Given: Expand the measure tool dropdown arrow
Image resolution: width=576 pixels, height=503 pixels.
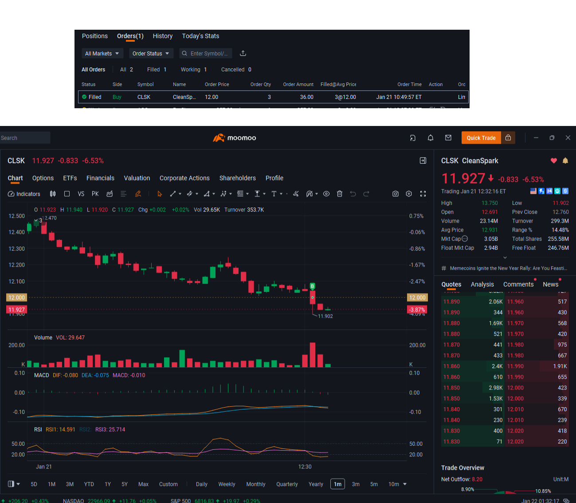Looking at the screenshot, I should [264, 194].
